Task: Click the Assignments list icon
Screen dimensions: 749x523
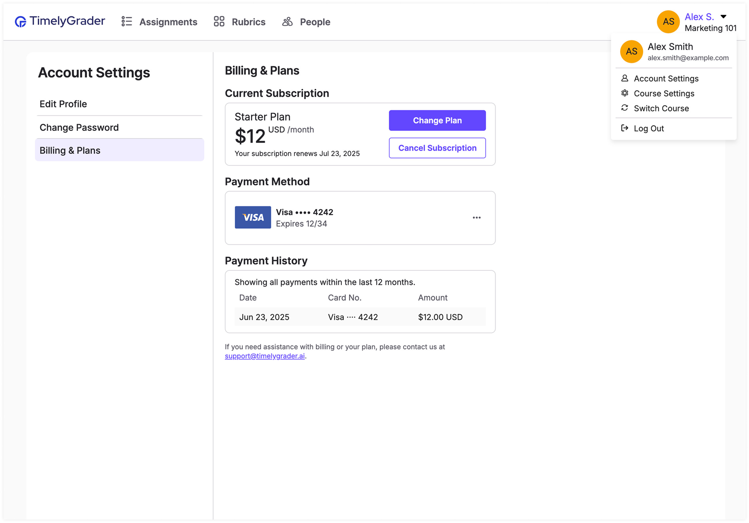Action: coord(127,22)
